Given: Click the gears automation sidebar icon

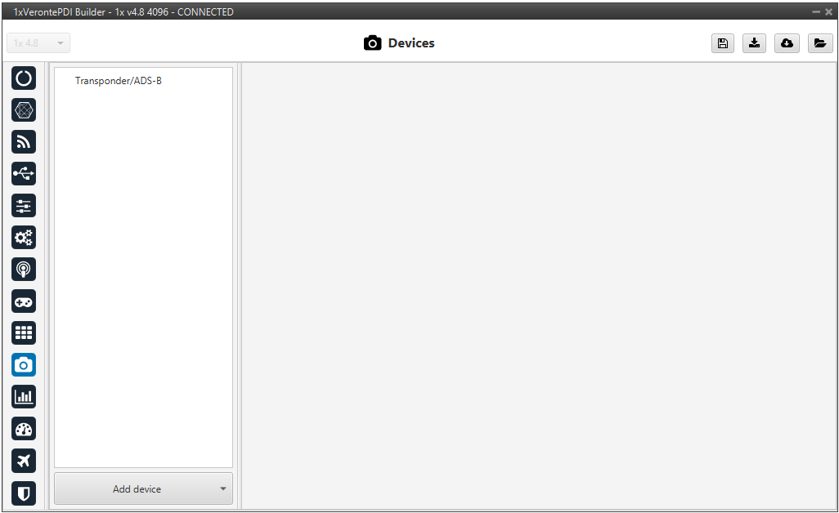Looking at the screenshot, I should 24,238.
